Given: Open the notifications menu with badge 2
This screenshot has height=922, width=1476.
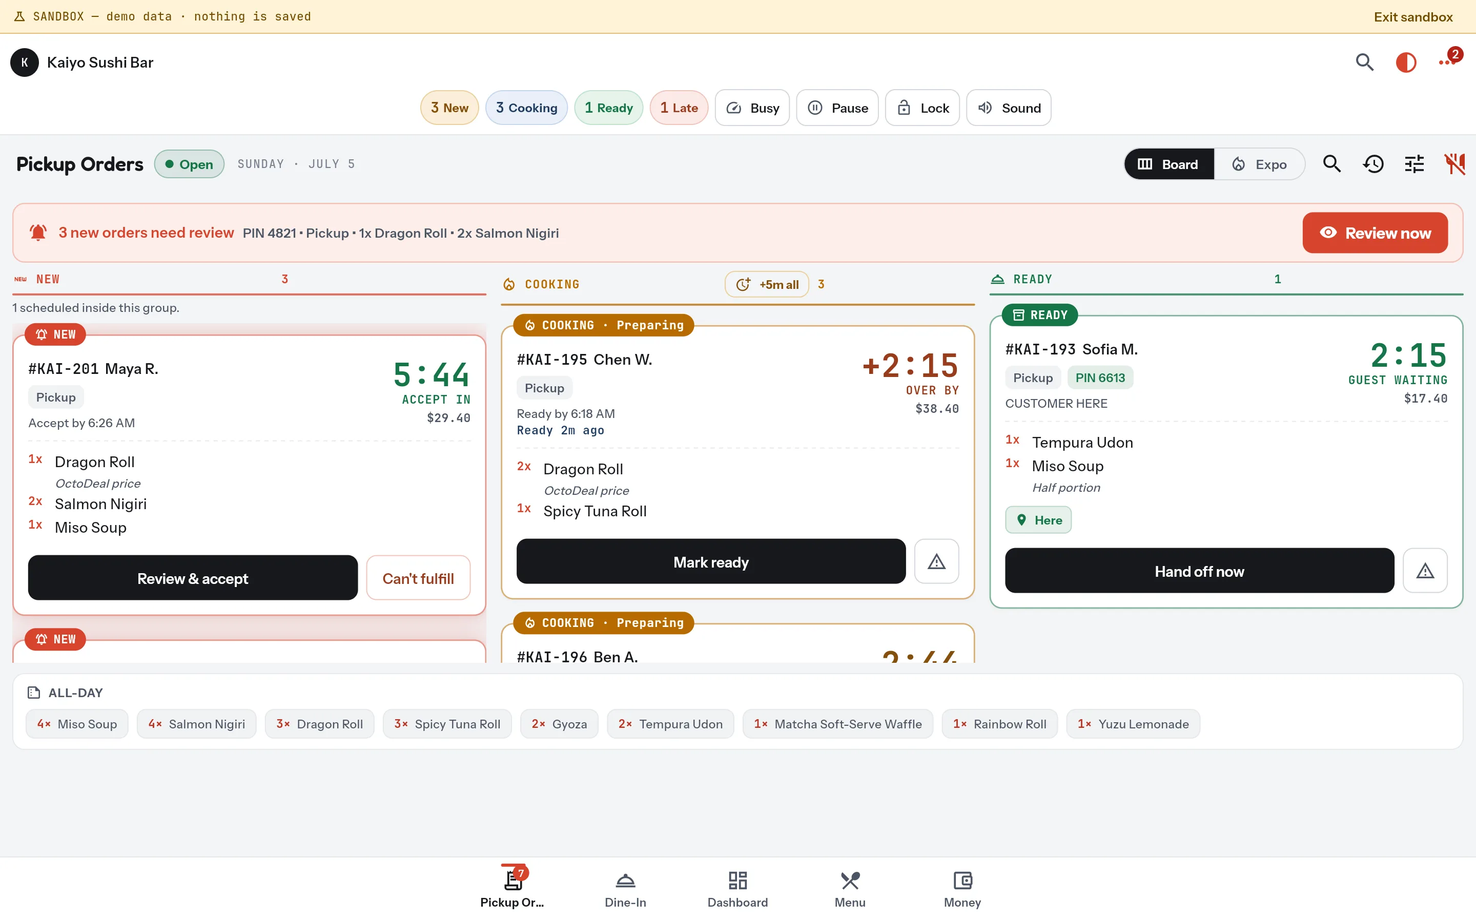Looking at the screenshot, I should 1449,60.
